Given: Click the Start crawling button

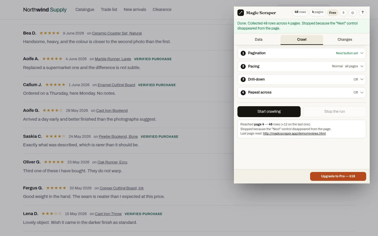Looking at the screenshot, I should click(269, 112).
